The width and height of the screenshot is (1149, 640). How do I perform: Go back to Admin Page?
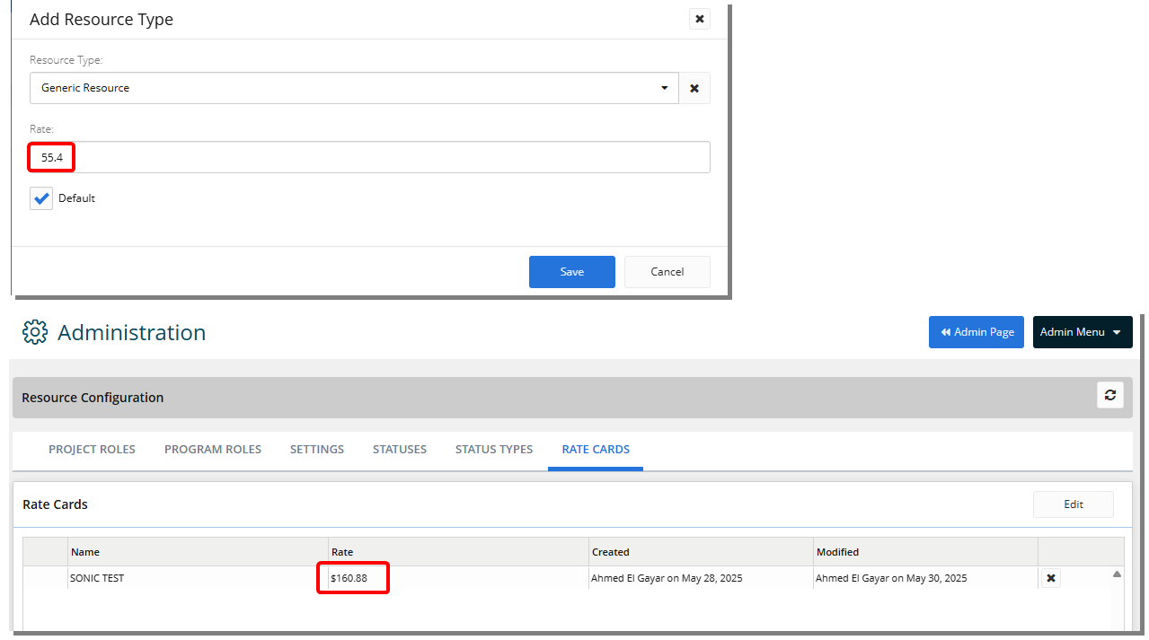[976, 332]
